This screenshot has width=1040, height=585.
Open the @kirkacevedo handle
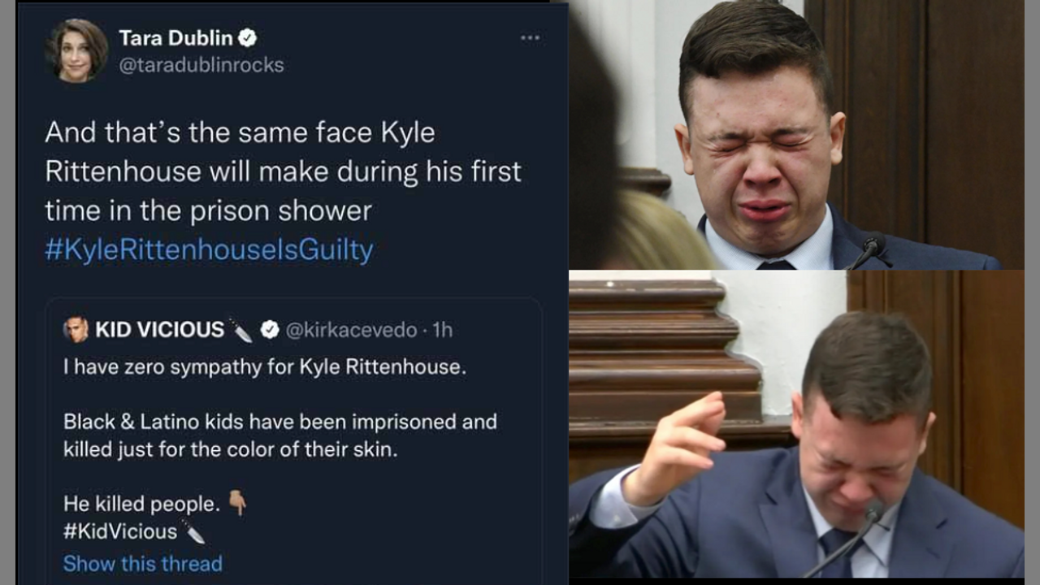point(350,329)
